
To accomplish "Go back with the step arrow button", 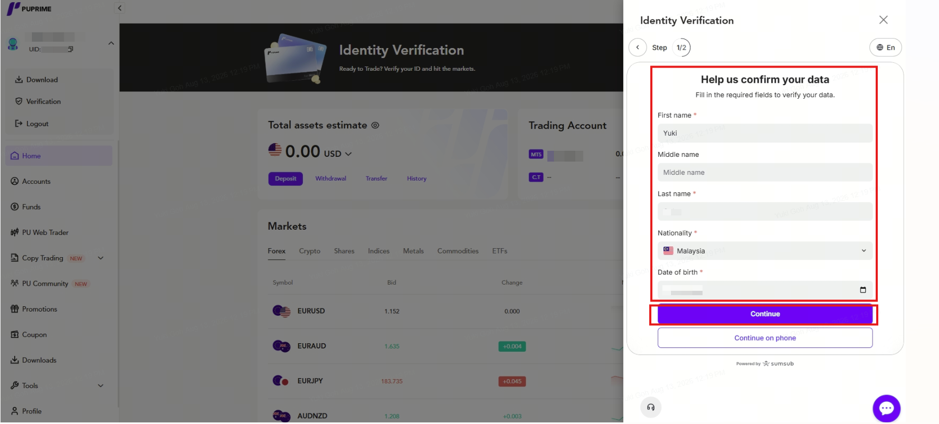I will coord(638,48).
